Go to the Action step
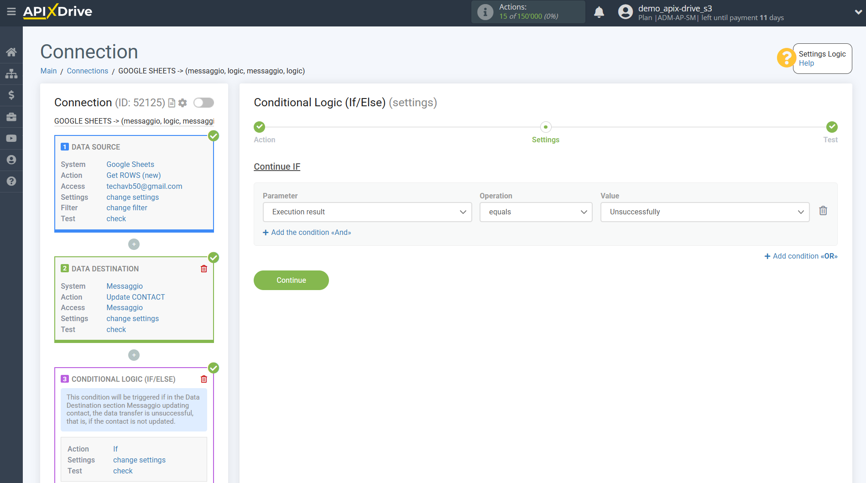866x483 pixels. 260,127
